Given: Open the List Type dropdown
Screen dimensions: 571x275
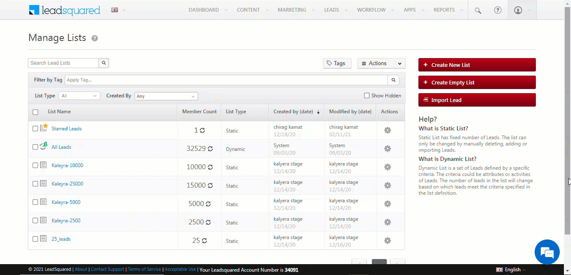Looking at the screenshot, I should [x=79, y=96].
